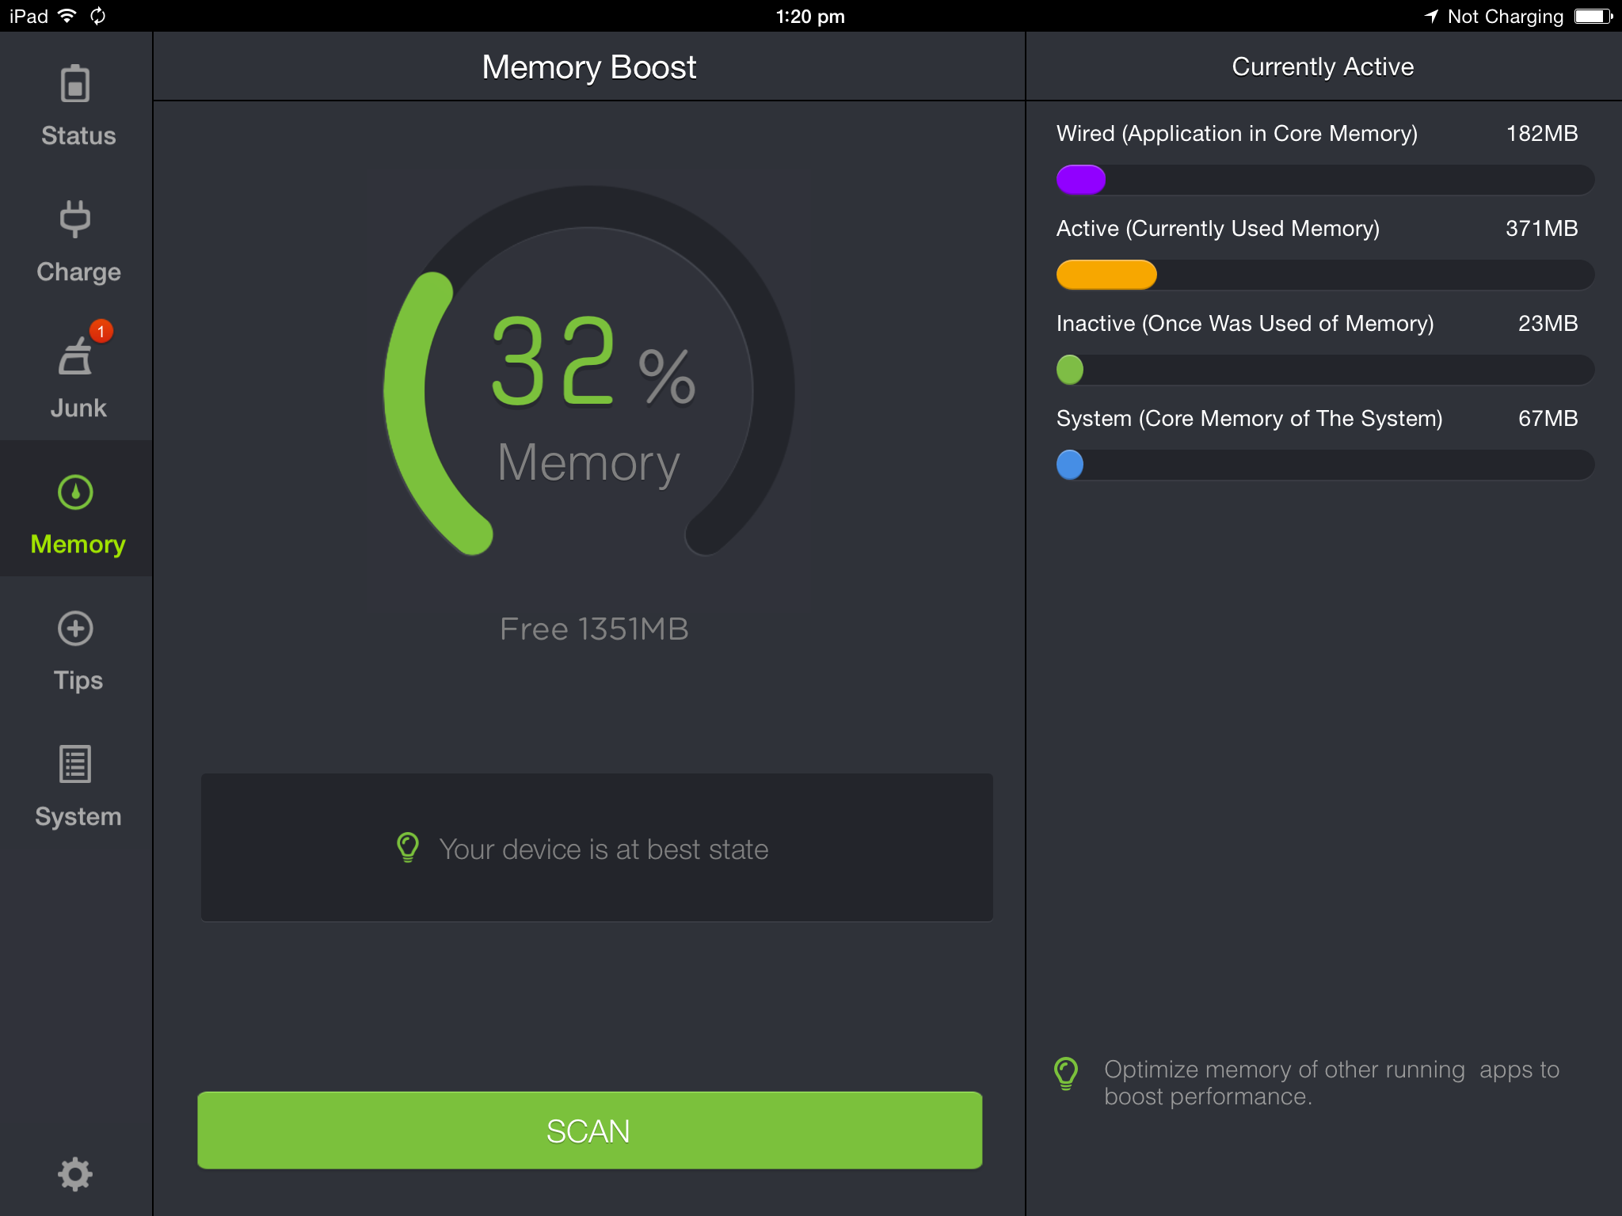Tap the '371MB' value
This screenshot has width=1622, height=1216.
1542,228
